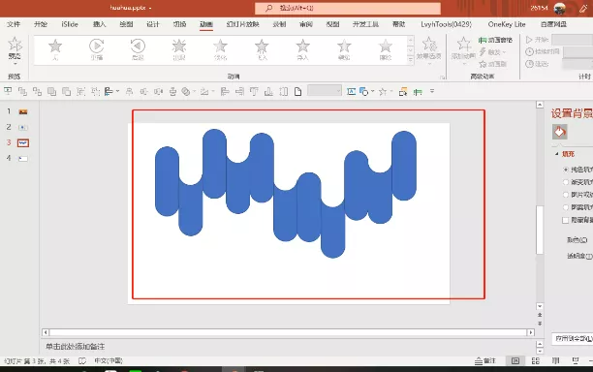Click the vertical slide scrollbar thumb
Image resolution: width=593 pixels, height=372 pixels.
coord(540,230)
